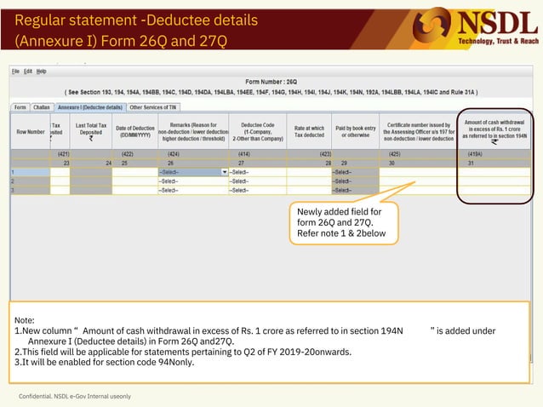Click the Rate at which Tax deducted header

pos(309,132)
